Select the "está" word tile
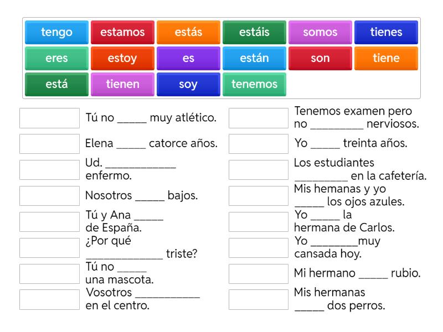The width and height of the screenshot is (443, 332). [x=55, y=84]
